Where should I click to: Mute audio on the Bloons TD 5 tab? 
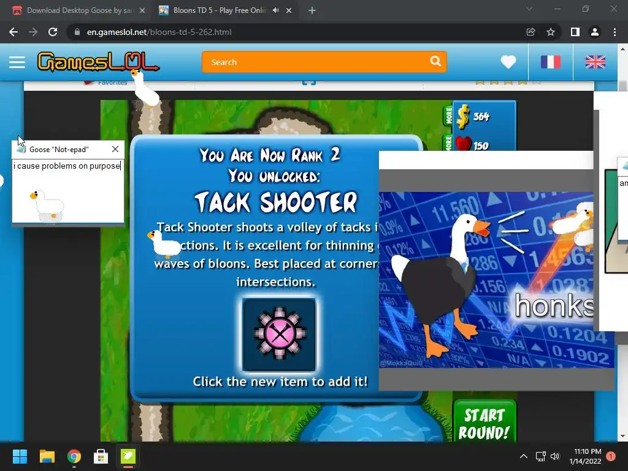(275, 10)
